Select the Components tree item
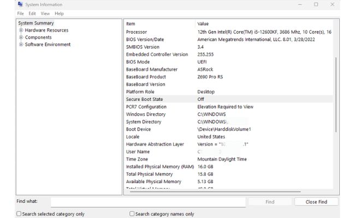This screenshot has height=218, width=355. (x=38, y=37)
